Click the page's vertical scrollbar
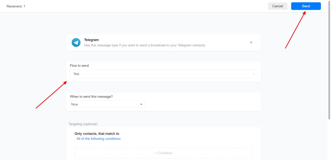331x160 pixels. tap(329, 65)
